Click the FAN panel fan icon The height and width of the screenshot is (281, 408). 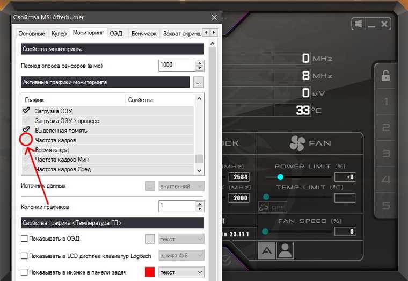297,143
